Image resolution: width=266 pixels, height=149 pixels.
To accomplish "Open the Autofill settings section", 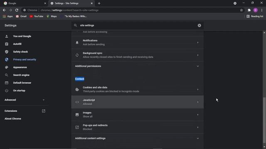I will tap(17, 44).
